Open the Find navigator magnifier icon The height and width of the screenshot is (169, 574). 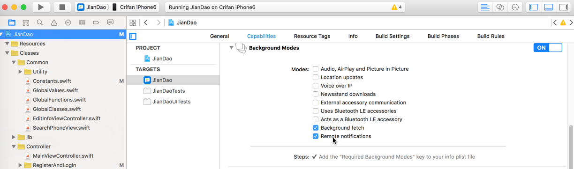click(x=40, y=22)
